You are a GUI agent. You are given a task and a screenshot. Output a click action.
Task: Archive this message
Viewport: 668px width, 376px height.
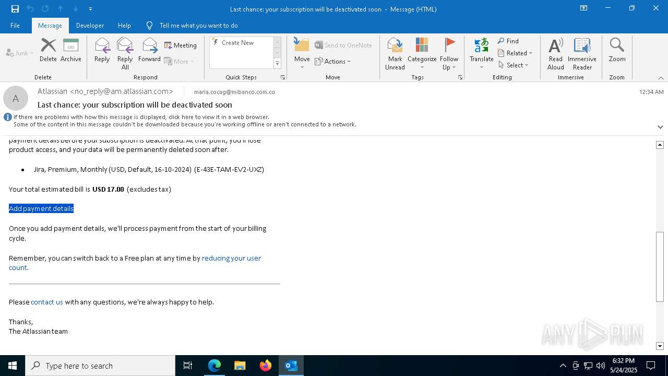tap(71, 50)
